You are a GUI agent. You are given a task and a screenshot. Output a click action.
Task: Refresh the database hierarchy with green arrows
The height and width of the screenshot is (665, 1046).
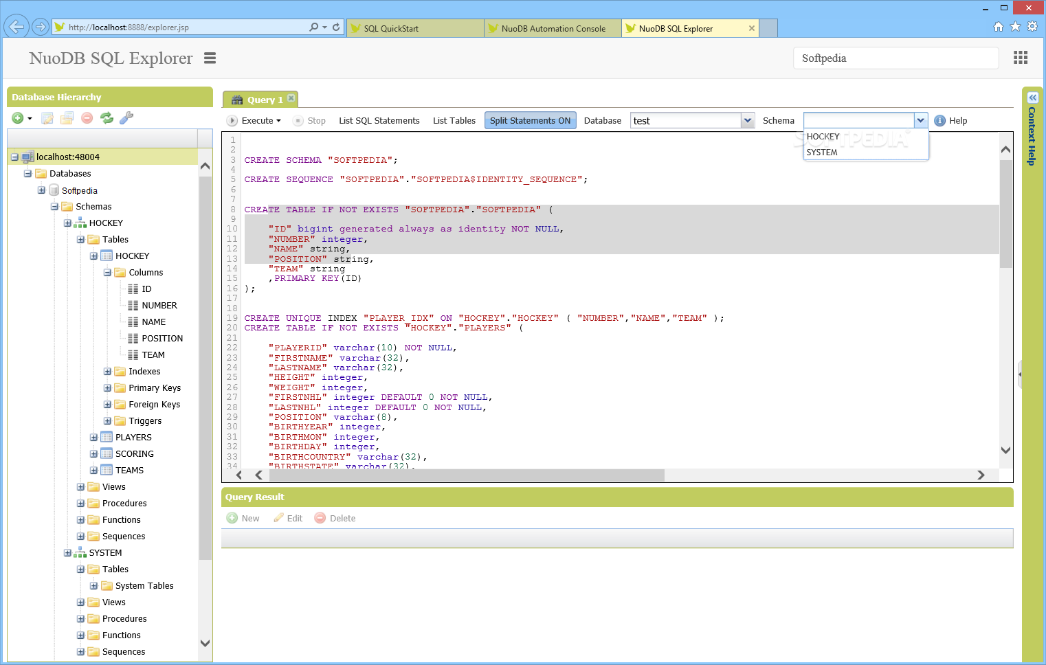[107, 118]
